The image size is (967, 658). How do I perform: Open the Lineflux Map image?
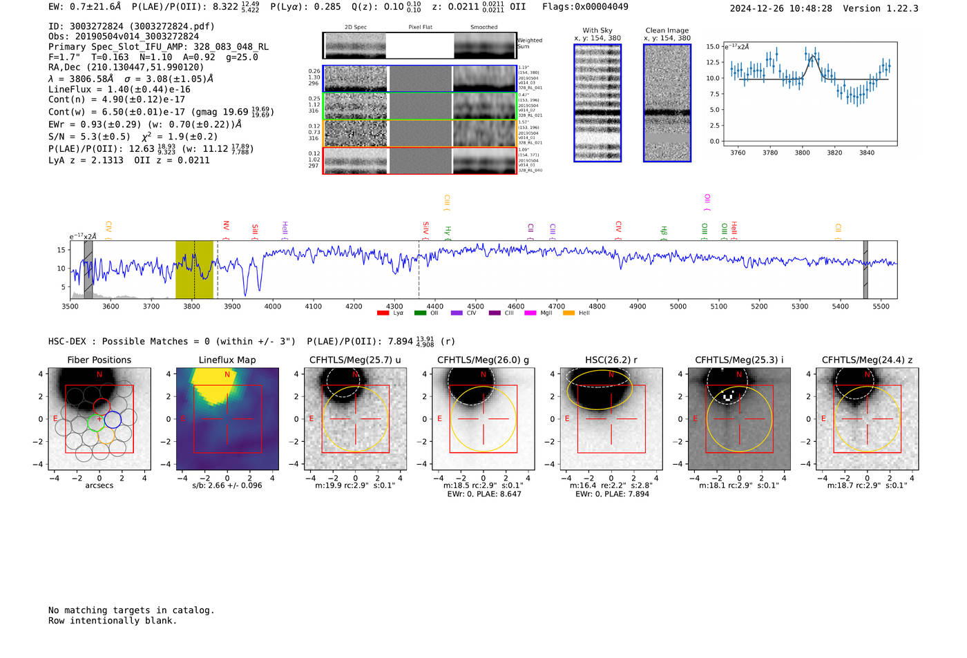click(227, 418)
